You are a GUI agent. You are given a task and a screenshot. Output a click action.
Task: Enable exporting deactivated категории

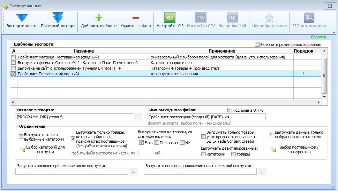tap(203, 154)
